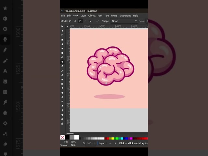Open the Path menu
Viewport: 208px width, 156px height.
(x=100, y=16)
